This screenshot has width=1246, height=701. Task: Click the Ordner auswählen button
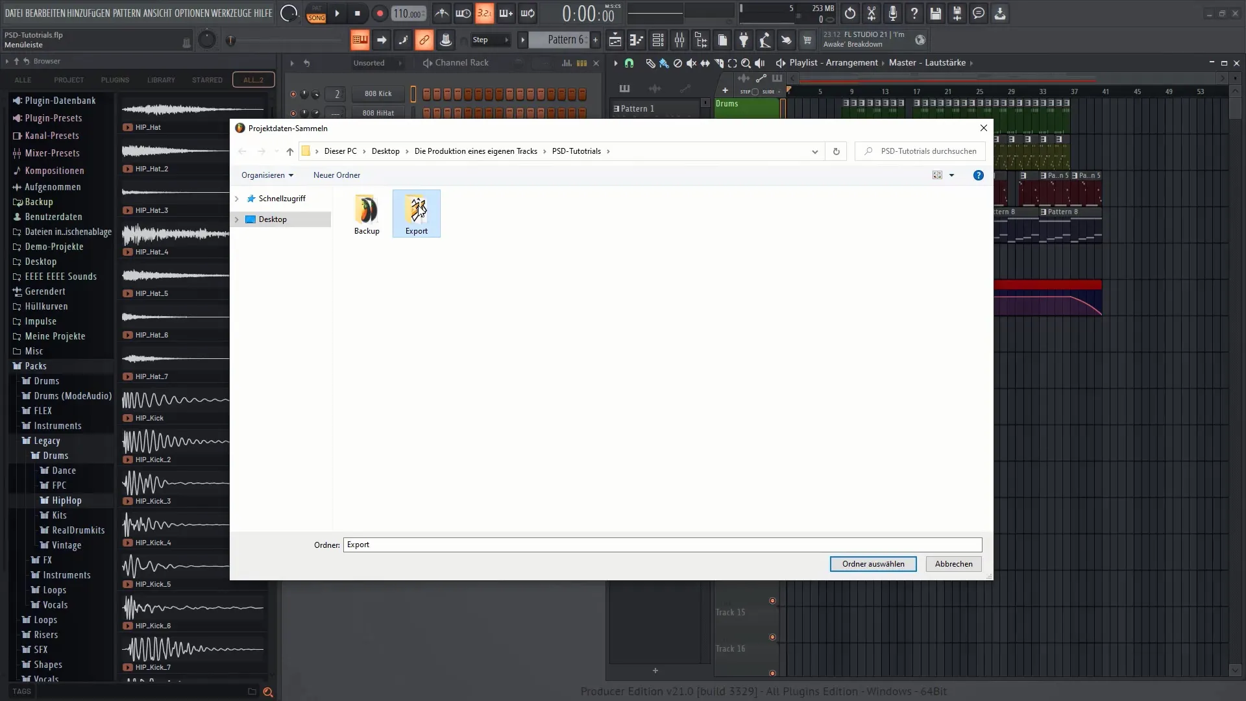point(873,564)
